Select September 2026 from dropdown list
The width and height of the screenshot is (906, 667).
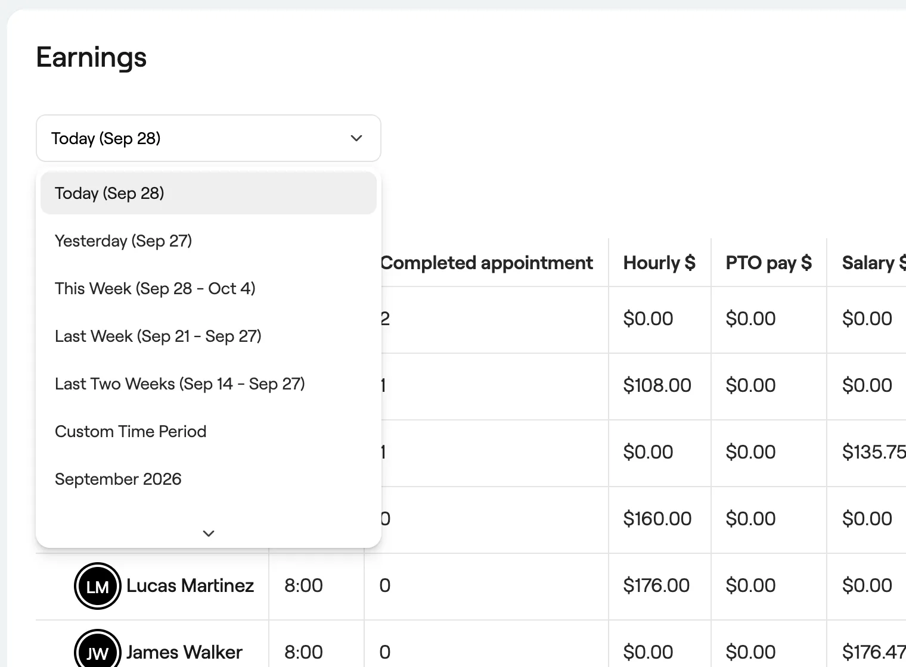click(x=209, y=479)
